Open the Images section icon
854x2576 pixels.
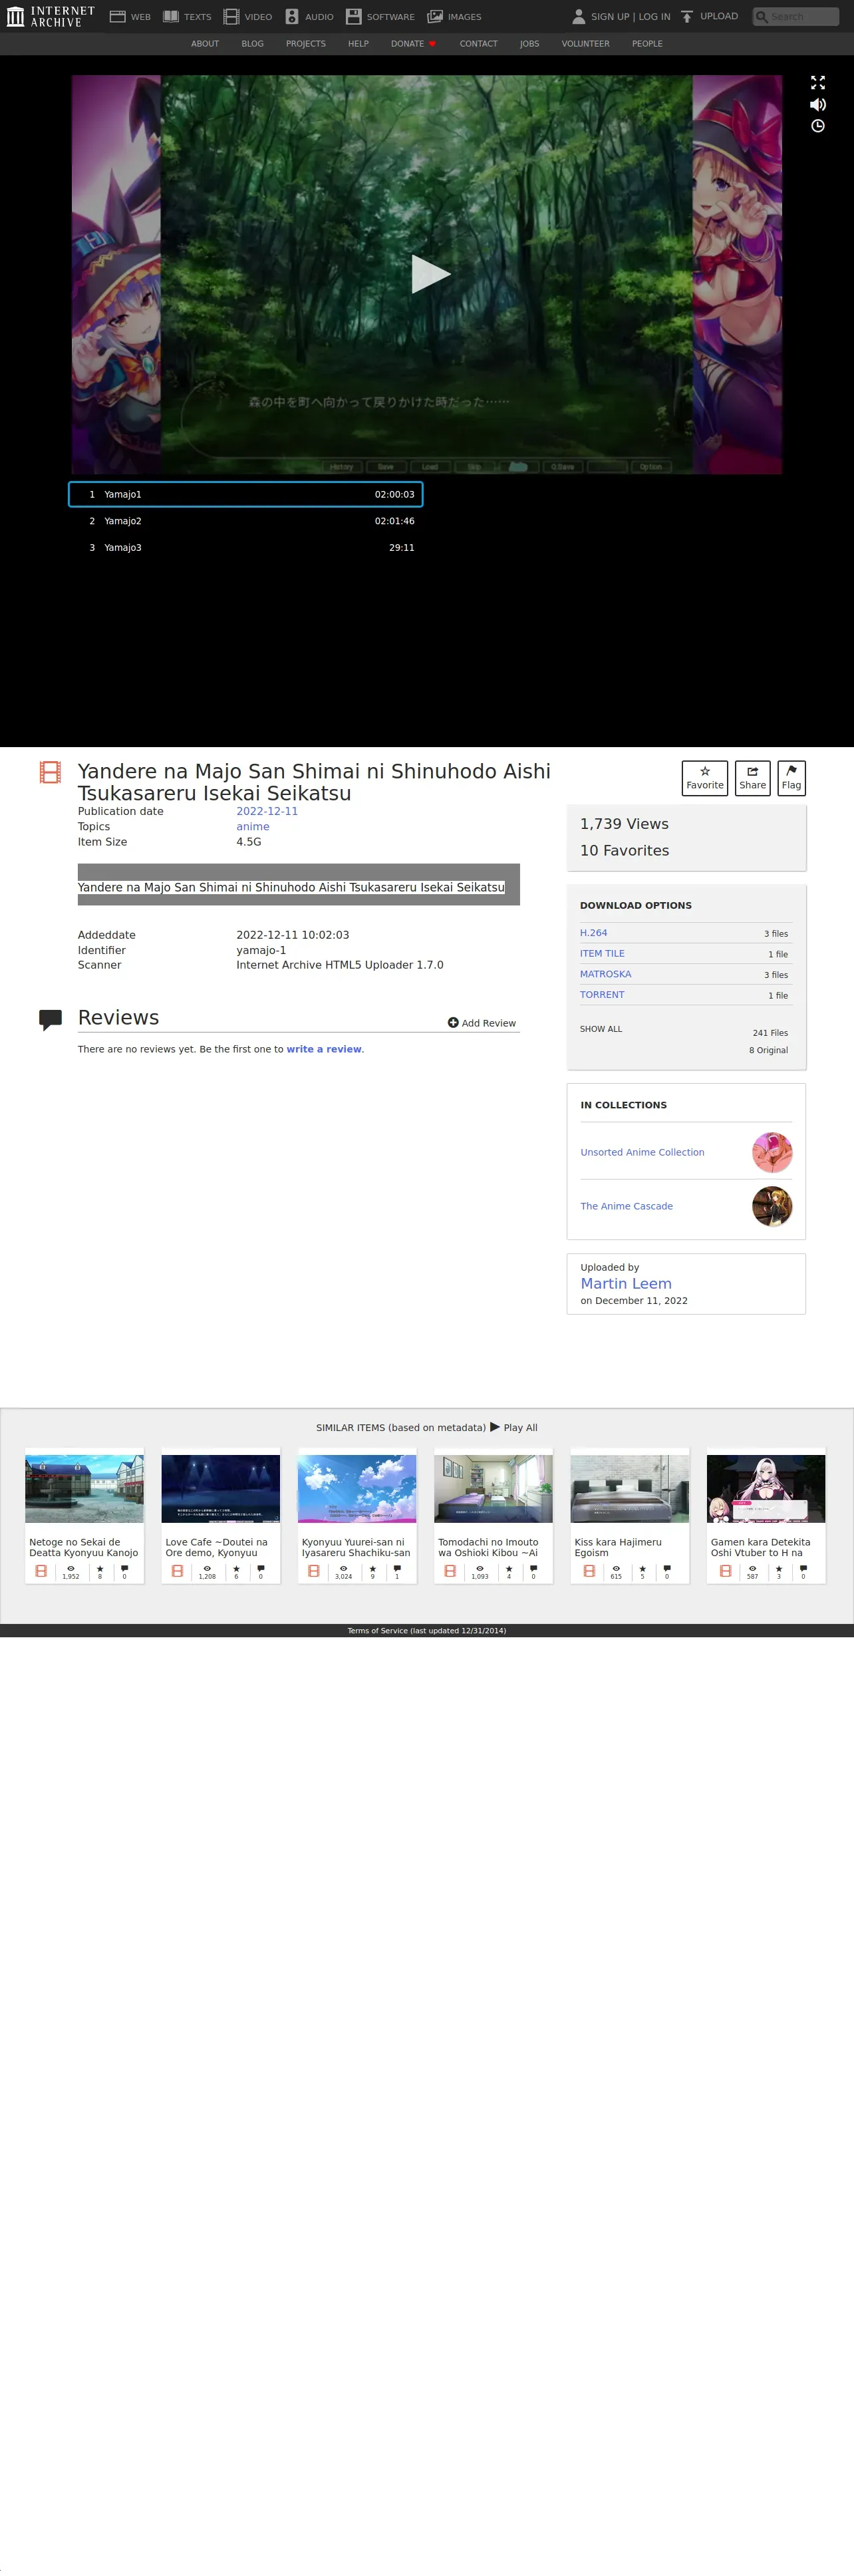click(x=435, y=17)
